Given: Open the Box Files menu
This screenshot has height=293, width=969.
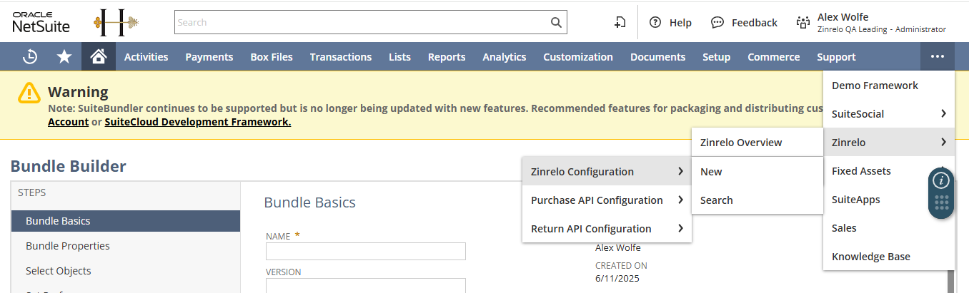Looking at the screenshot, I should point(272,57).
